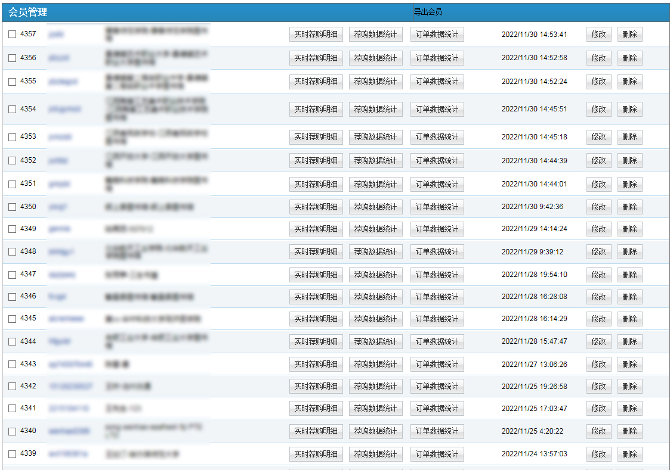Open the username link of member 4352
The width and height of the screenshot is (670, 470).
[x=58, y=161]
